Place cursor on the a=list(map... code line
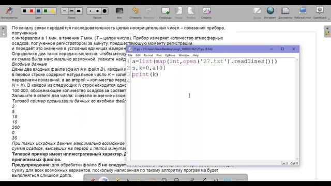This screenshot has height=186, width=331. pyautogui.click(x=204, y=61)
